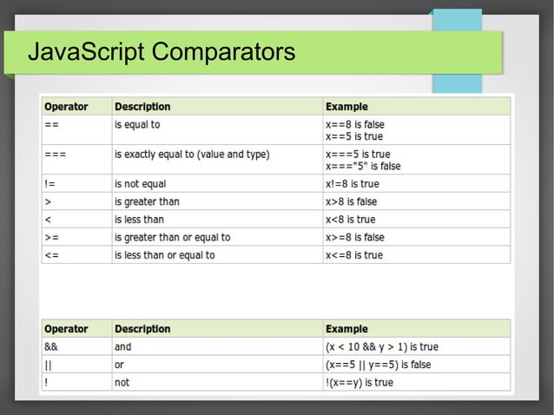Select the && operator cell
Image resolution: width=554 pixels, height=415 pixels.
[x=51, y=347]
